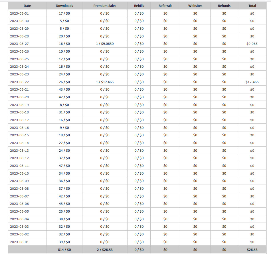The image size is (271, 254).
Task: Click downloads 20 / $0 on 2023-08-28
Action: 64,36
